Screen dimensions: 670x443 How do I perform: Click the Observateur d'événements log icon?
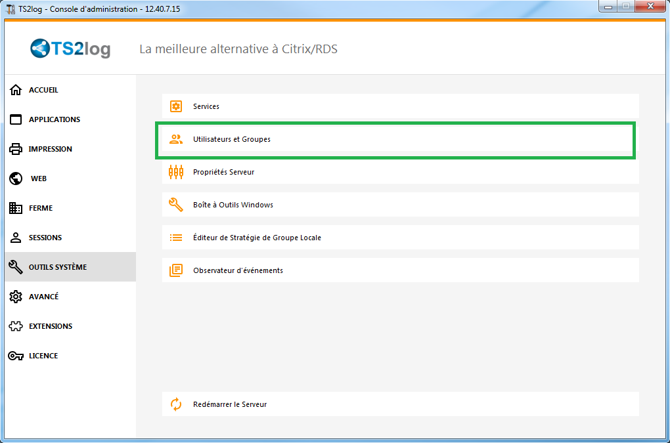(x=176, y=270)
